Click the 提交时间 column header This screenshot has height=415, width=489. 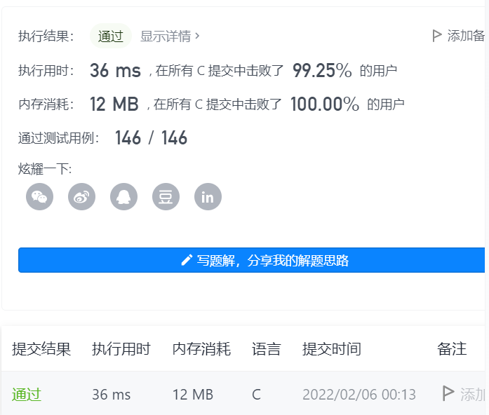tap(332, 349)
